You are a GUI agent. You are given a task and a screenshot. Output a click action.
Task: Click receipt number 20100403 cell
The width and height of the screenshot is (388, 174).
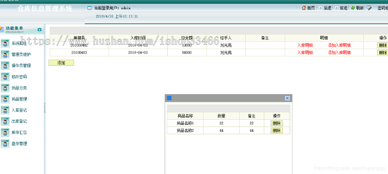click(x=79, y=53)
